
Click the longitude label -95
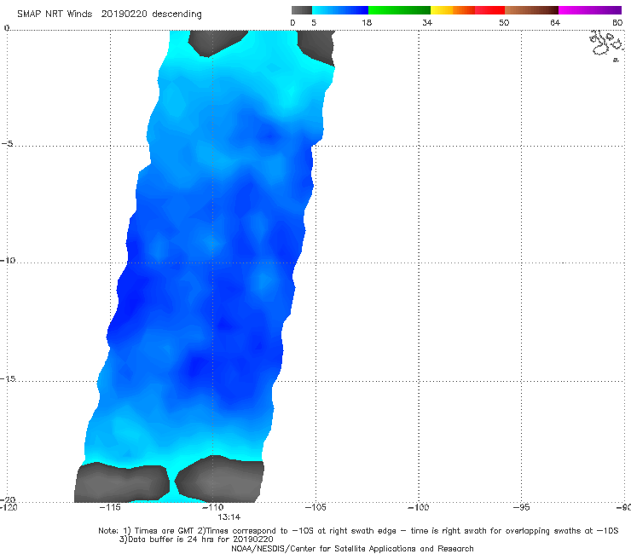click(522, 507)
